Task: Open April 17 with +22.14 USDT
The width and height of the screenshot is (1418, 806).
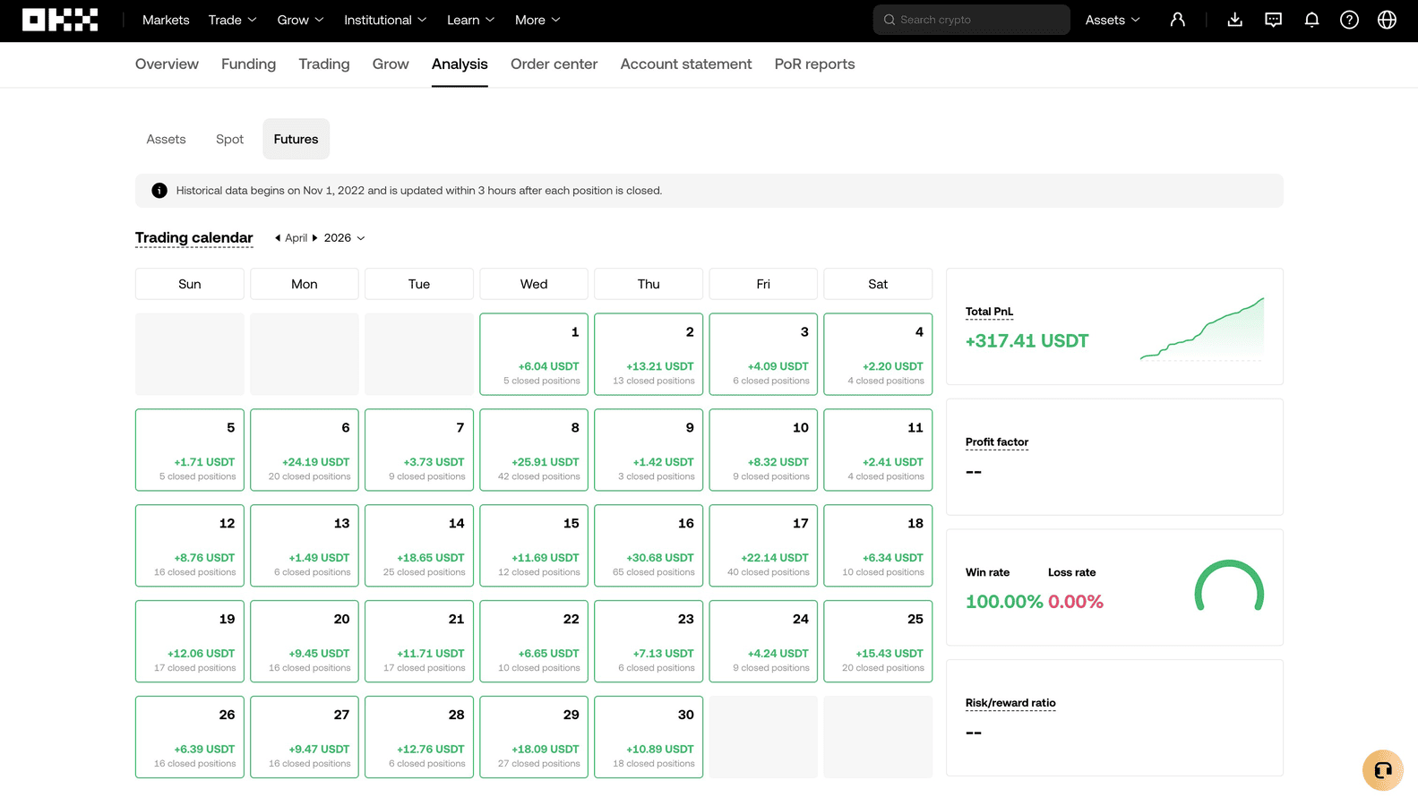Action: tap(763, 545)
